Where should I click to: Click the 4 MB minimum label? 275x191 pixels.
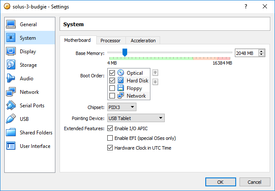(112, 63)
